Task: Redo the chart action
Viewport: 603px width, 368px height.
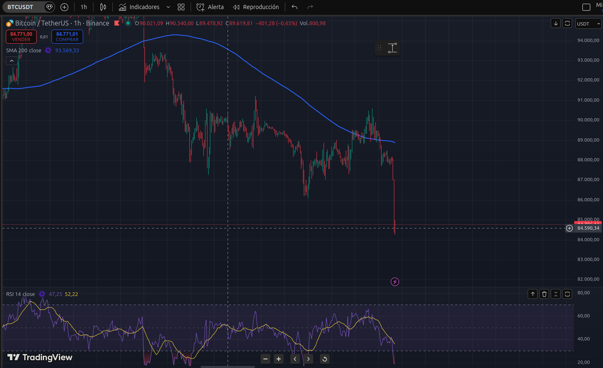Action: coord(310,7)
